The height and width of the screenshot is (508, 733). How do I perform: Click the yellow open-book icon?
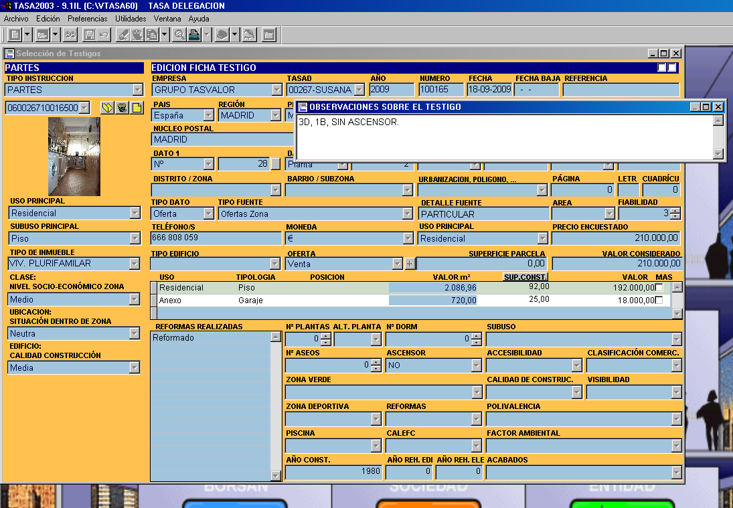pyautogui.click(x=107, y=108)
